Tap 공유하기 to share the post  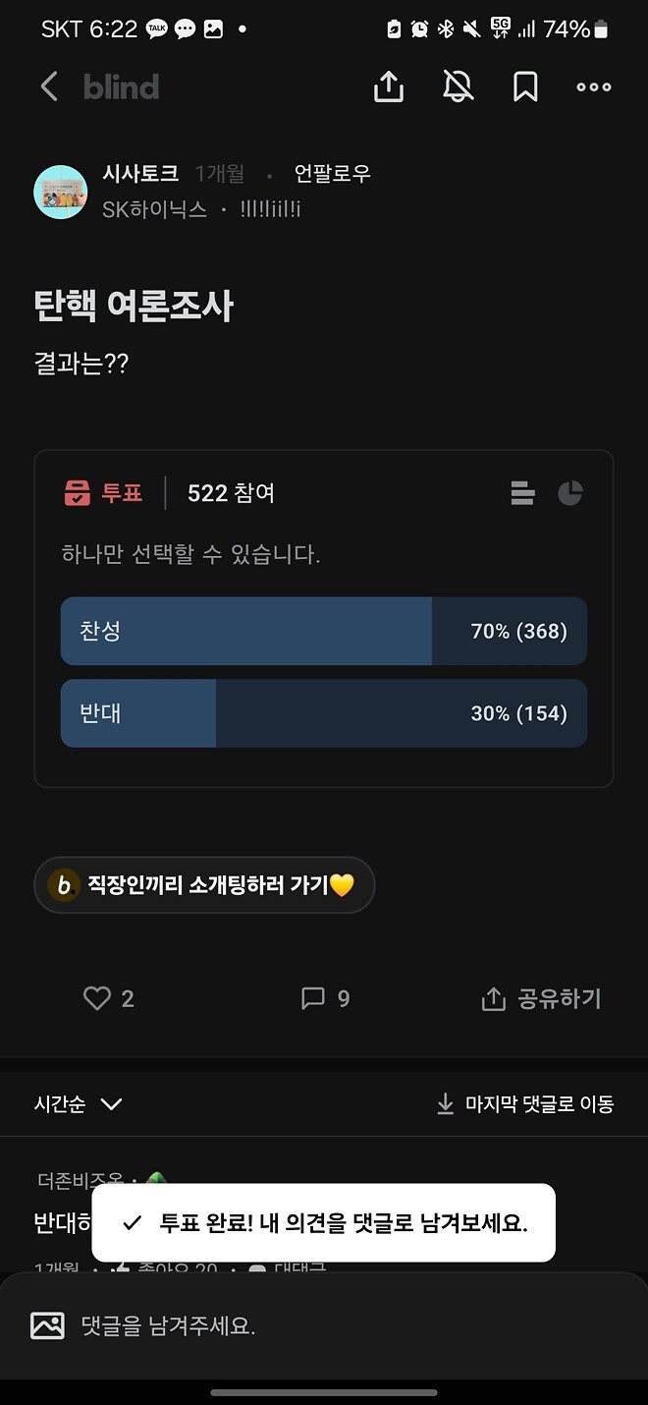539,998
